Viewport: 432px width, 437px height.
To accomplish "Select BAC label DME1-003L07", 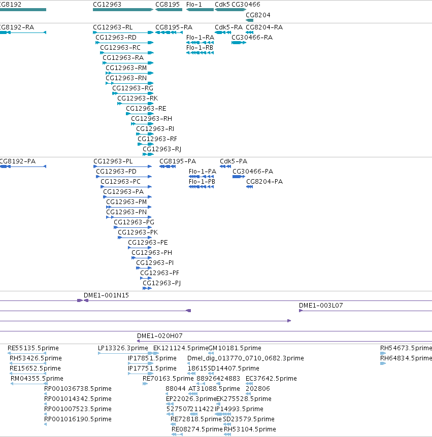I will click(321, 306).
